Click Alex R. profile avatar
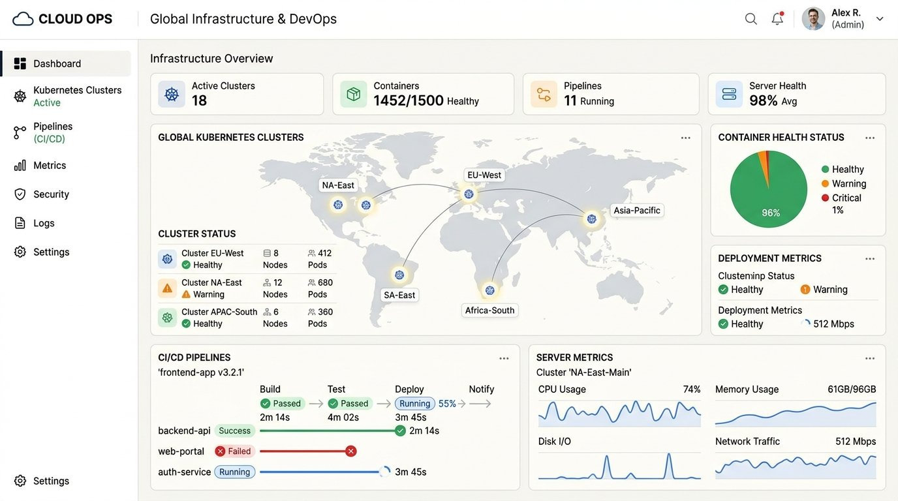This screenshot has height=501, width=898. click(x=813, y=19)
